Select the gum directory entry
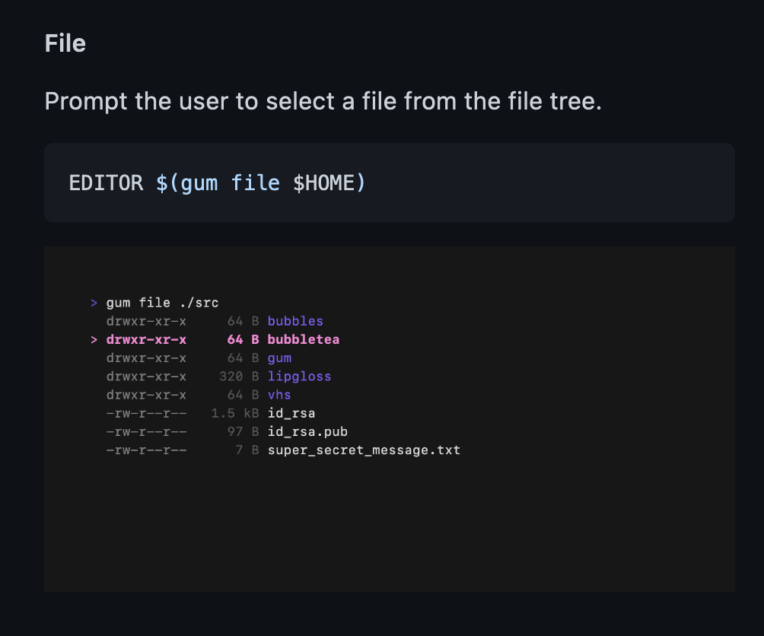This screenshot has width=764, height=636. [279, 358]
